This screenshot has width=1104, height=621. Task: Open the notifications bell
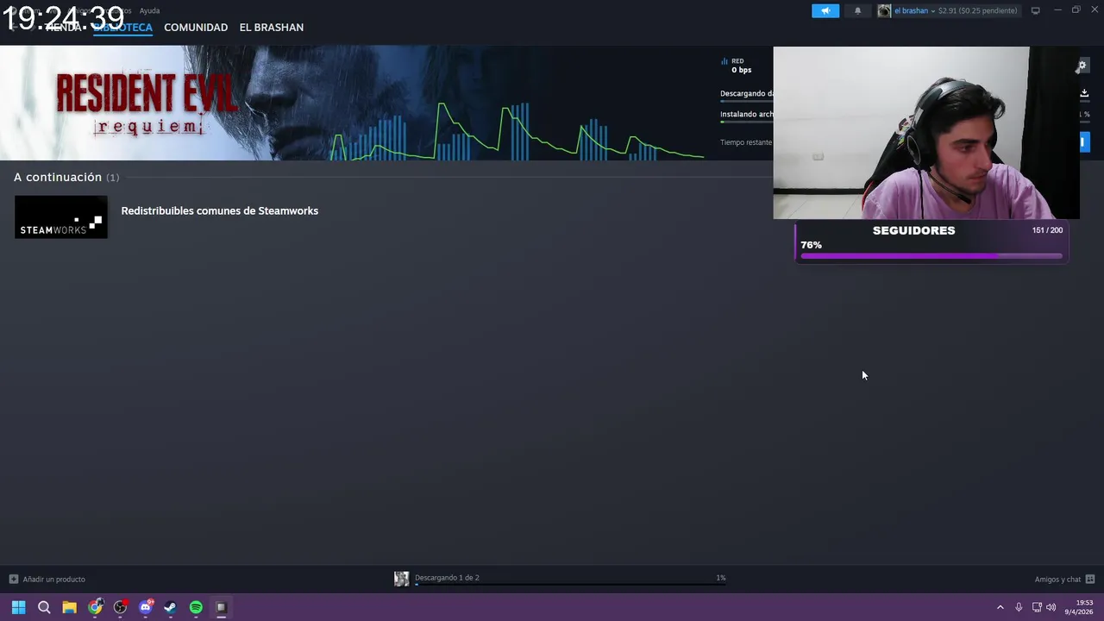point(857,10)
